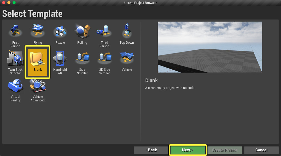Screen dimensions: 281x156
Task: Select the Rolling template icon
Action: coord(82,31)
